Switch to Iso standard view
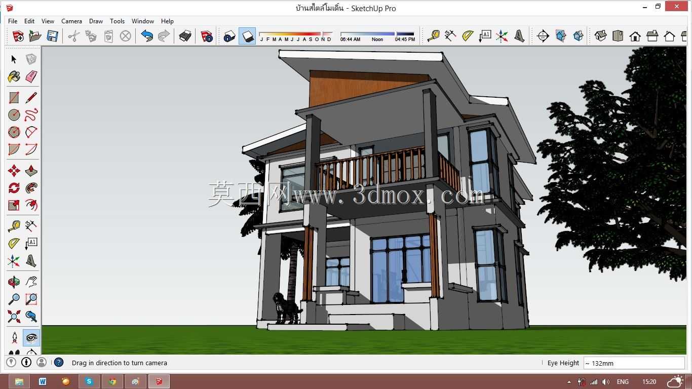Screen dimensions: 692x389 click(601, 36)
